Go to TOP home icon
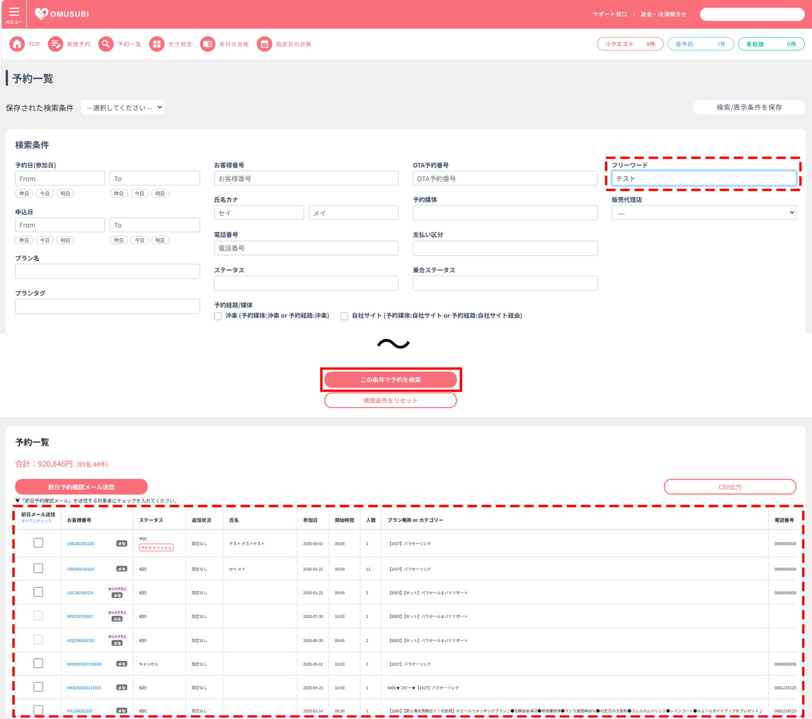The height and width of the screenshot is (719, 812). (x=17, y=44)
